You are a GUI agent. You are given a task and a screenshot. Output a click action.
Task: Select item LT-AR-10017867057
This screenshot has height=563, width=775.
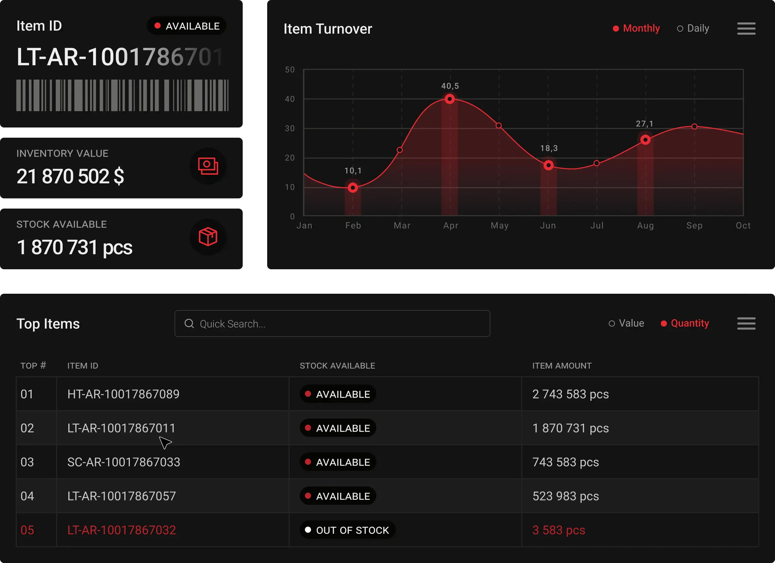tap(122, 496)
